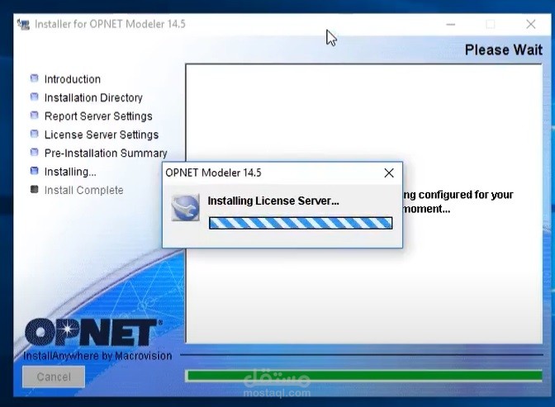The width and height of the screenshot is (555, 407).
Task: Click the Install Complete step bullet
Action: pyautogui.click(x=35, y=189)
